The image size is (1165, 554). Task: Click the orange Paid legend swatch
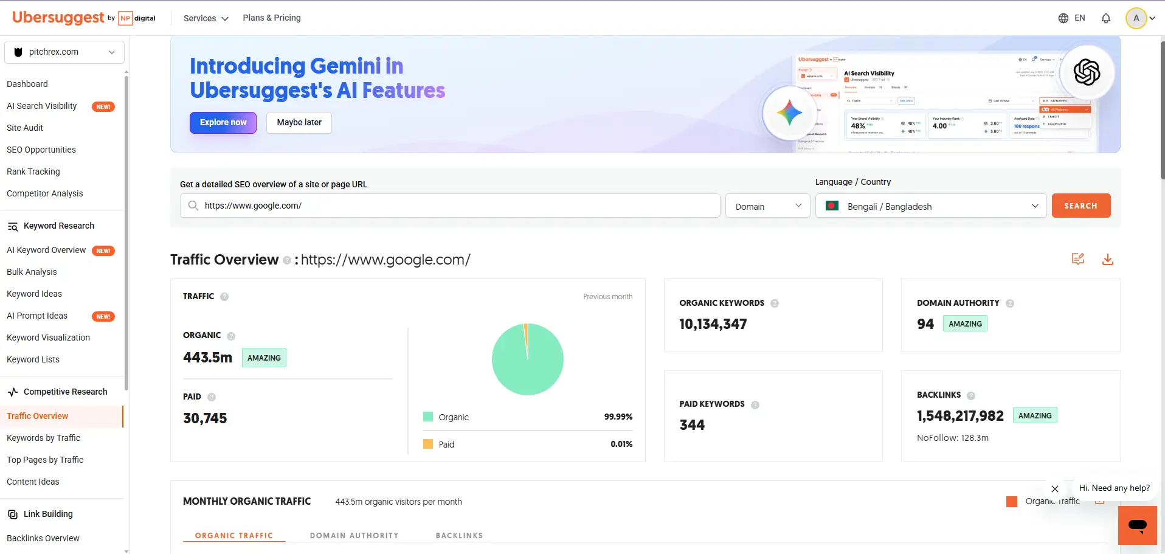428,445
